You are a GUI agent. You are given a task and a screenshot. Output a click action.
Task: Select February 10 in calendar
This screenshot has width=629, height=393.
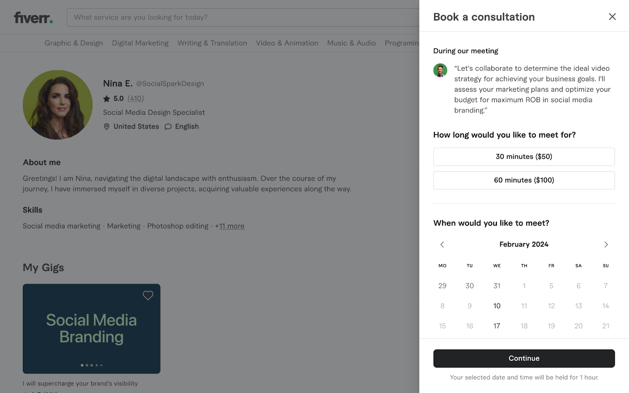[x=497, y=306]
